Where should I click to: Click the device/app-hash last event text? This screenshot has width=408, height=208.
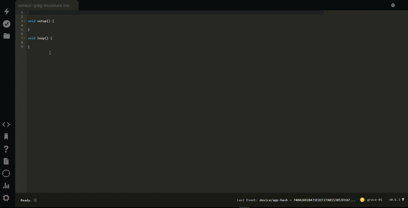pos(307,200)
